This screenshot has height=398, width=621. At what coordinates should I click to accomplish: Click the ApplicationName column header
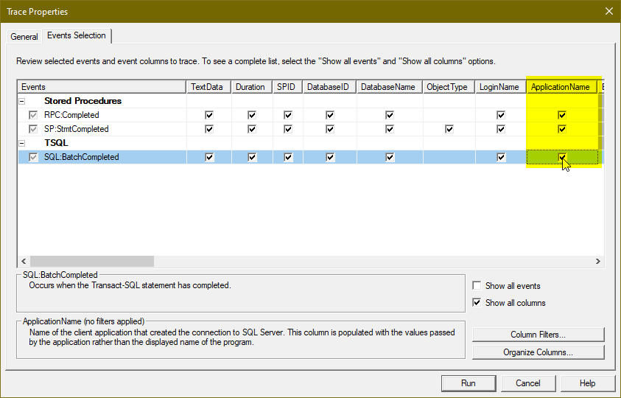point(562,87)
